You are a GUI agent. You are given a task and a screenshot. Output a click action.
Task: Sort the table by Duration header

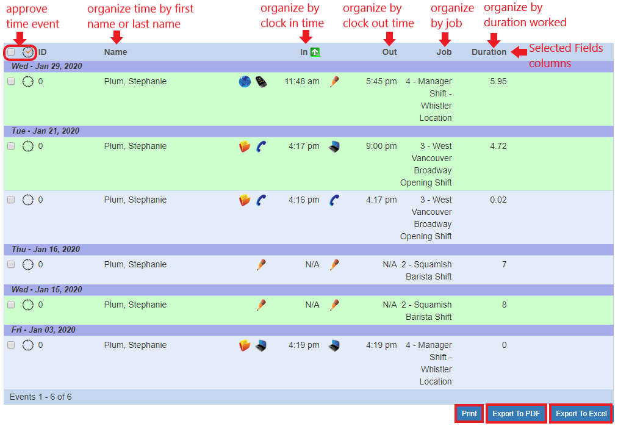[489, 52]
